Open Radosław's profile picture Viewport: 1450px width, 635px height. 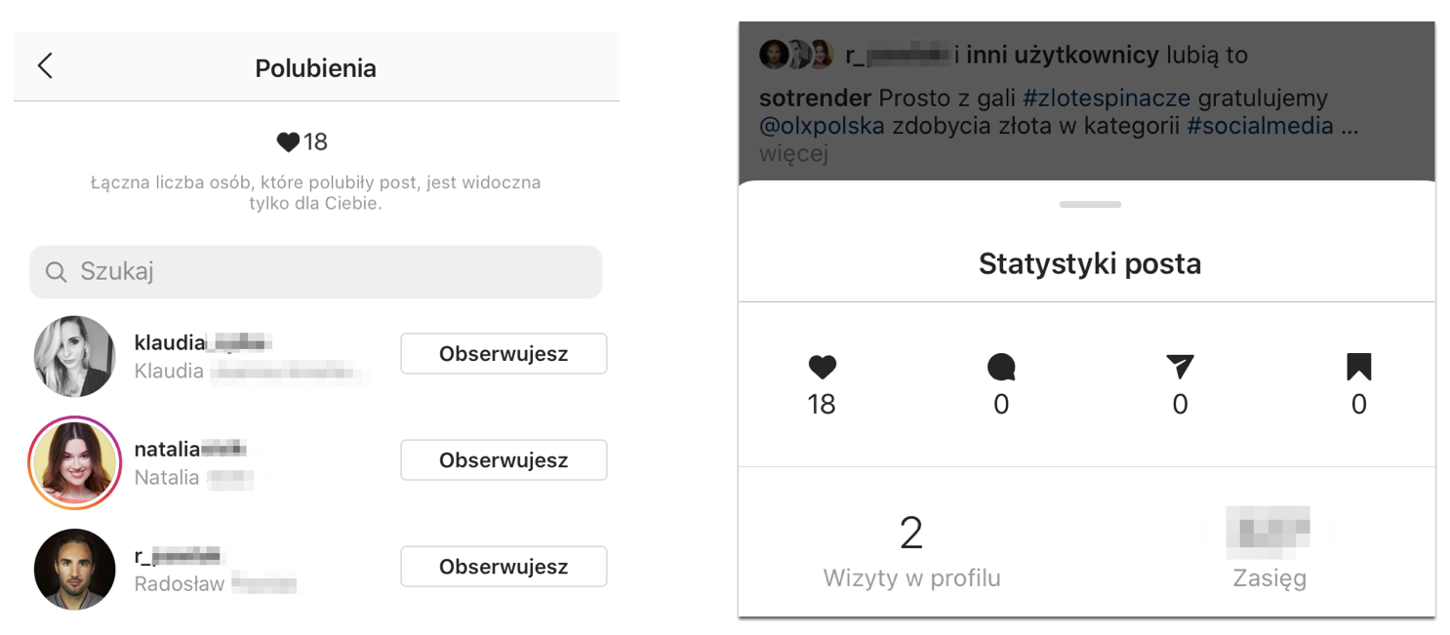(x=74, y=569)
